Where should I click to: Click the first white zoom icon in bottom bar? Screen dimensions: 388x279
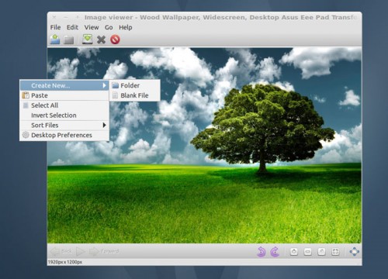pyautogui.click(x=294, y=251)
